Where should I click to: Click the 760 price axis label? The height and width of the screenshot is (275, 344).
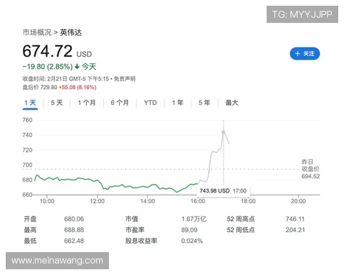[x=28, y=120]
